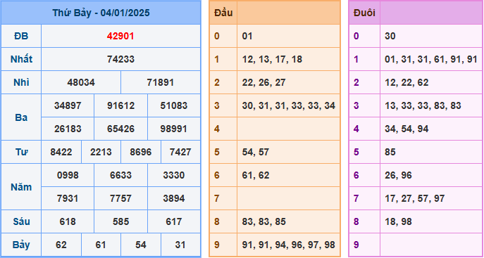Click the Tư row label

click(21, 152)
